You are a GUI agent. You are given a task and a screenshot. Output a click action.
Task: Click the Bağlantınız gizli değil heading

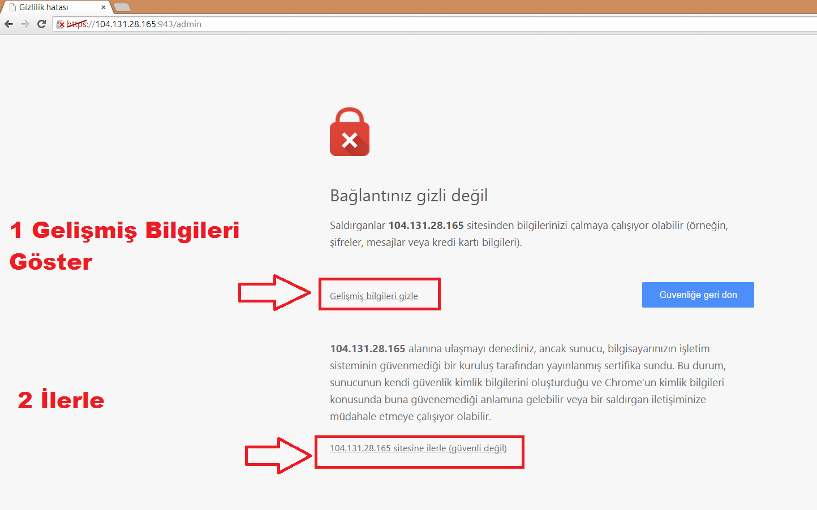(x=408, y=196)
